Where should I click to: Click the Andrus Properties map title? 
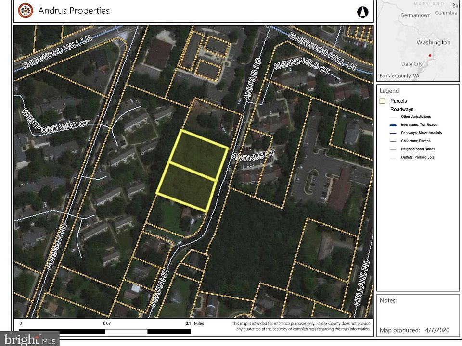74,11
